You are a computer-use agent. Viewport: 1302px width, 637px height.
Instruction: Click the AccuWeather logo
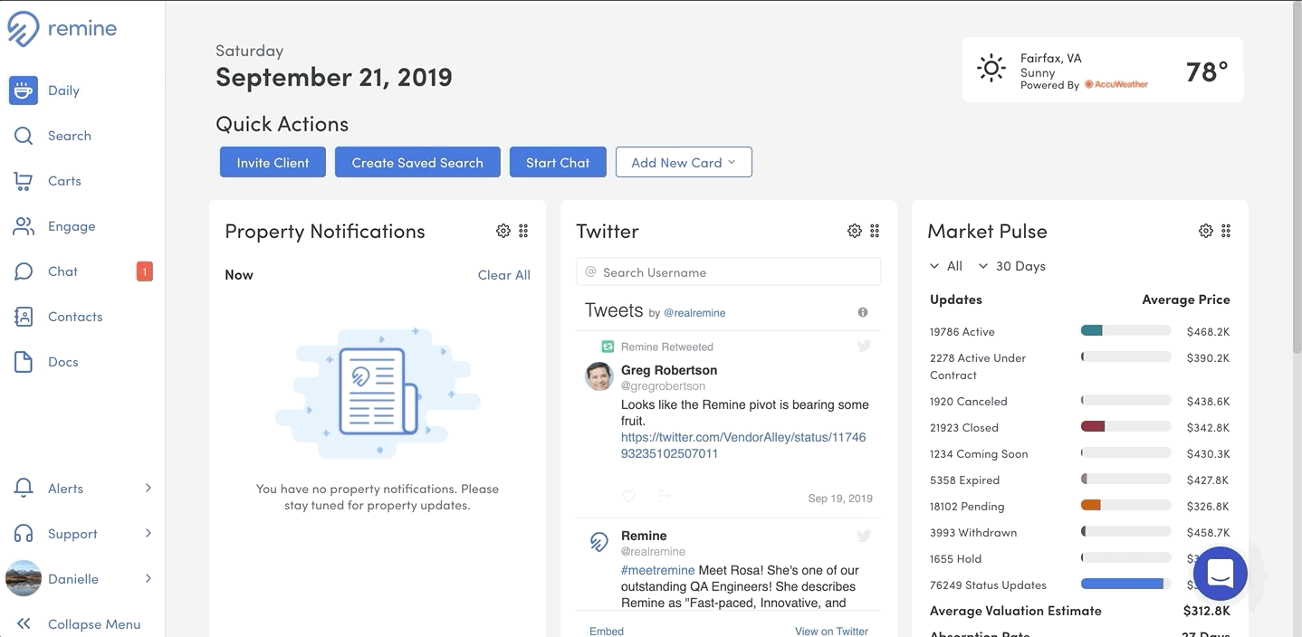(x=1116, y=85)
